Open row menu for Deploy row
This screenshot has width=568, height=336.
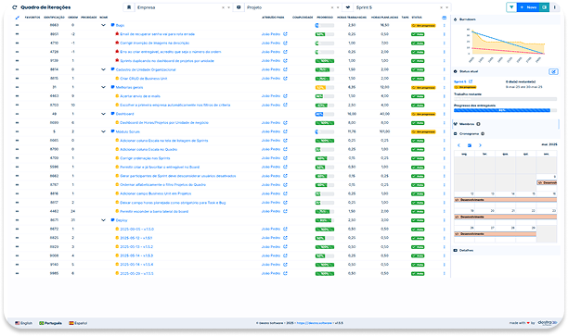[445, 220]
